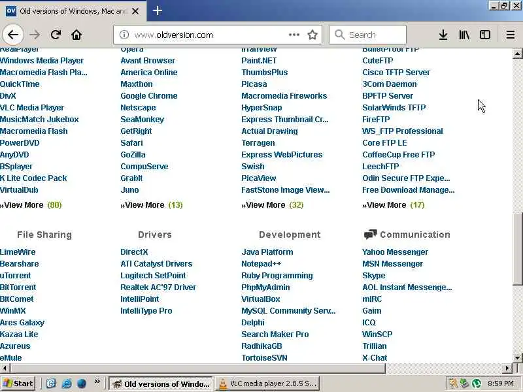The height and width of the screenshot is (392, 523).
Task: Open the Yahoo Messenger link
Action: point(396,252)
